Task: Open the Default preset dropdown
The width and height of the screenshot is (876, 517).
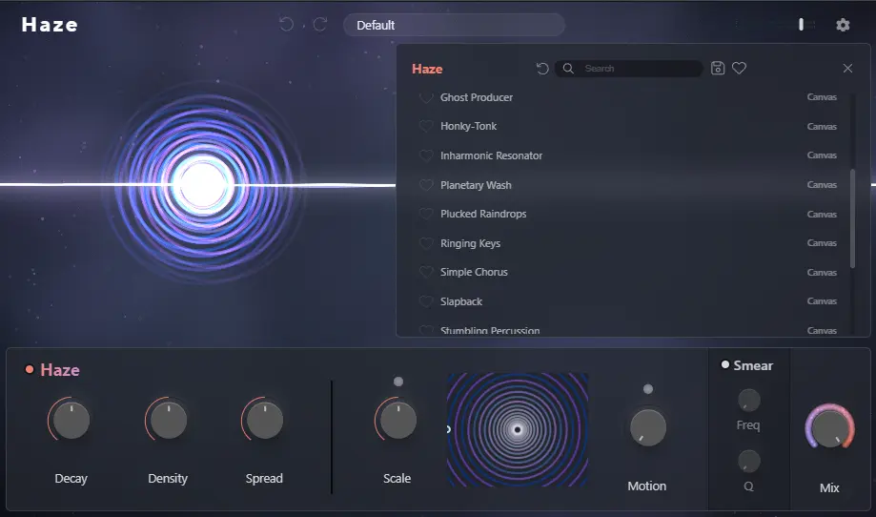Action: (453, 25)
